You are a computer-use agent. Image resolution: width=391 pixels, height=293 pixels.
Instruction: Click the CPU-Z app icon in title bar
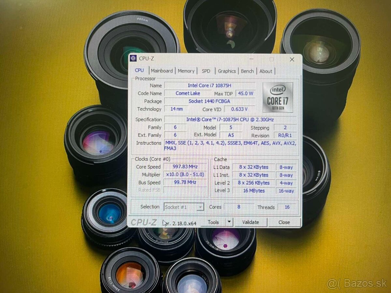pyautogui.click(x=133, y=59)
